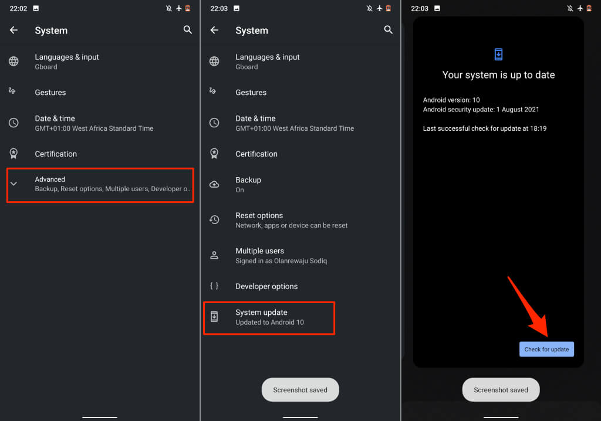This screenshot has height=421, width=601.
Task: Expand the Advanced section chevron
Action: (14, 184)
